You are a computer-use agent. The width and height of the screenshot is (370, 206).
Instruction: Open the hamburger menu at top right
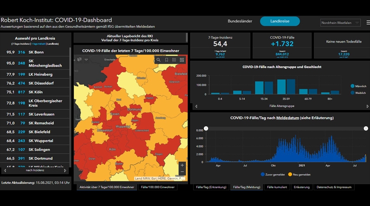[x=368, y=22]
